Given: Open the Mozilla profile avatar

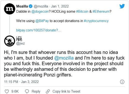Looking at the screenshot, I should click(x=10, y=9).
